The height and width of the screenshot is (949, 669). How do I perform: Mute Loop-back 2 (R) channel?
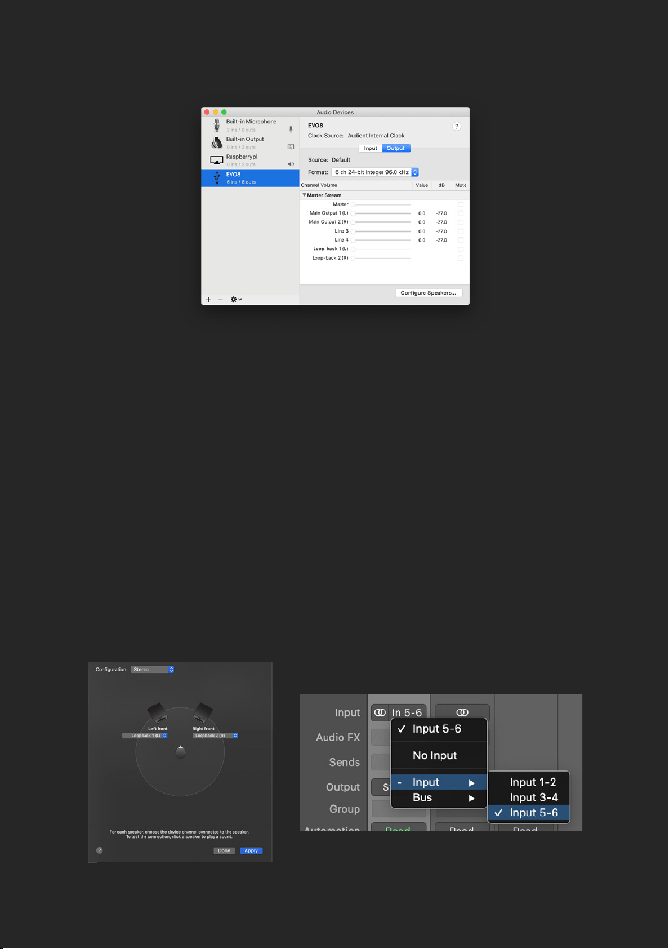click(461, 259)
